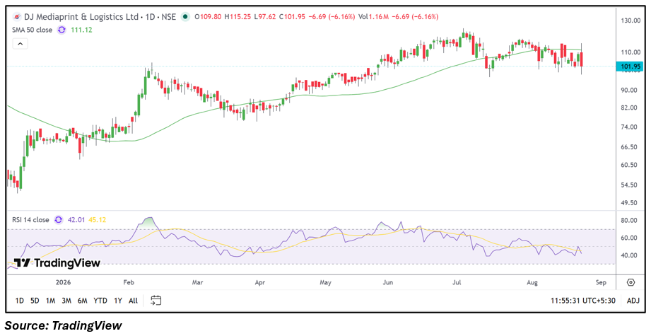This screenshot has height=336, width=651.
Task: Collapse the indicator legend with chevron
Action: 20,44
